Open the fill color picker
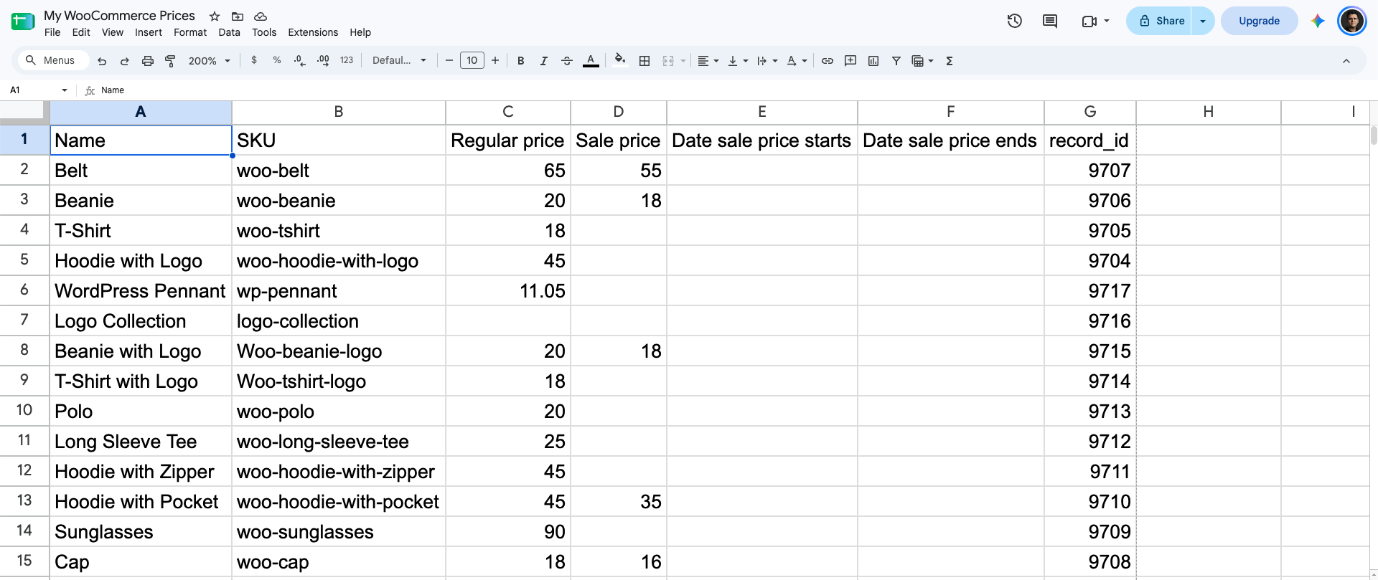This screenshot has height=580, width=1378. tap(620, 61)
